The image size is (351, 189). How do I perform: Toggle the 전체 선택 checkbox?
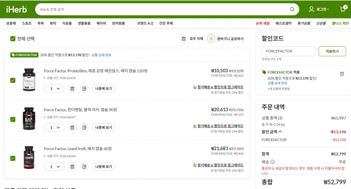click(13, 39)
